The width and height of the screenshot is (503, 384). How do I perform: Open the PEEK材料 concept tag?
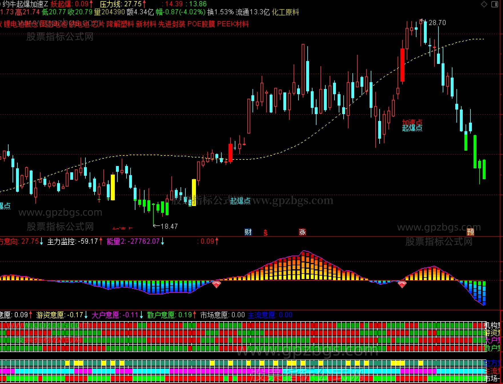click(x=233, y=24)
